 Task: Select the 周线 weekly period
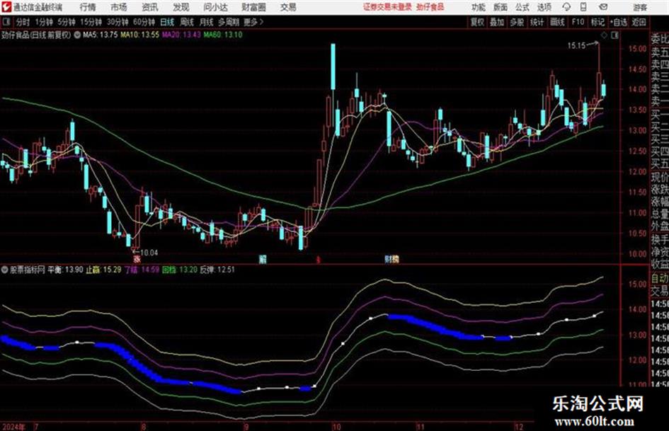click(x=187, y=22)
